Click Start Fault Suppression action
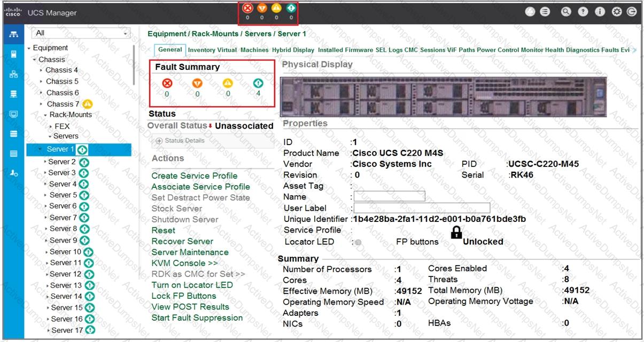The width and height of the screenshot is (644, 342). tap(197, 318)
